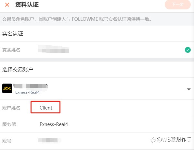The width and height of the screenshot is (194, 150).
Task: Click the @WB添财作手 watermark text
Action: click(174, 140)
